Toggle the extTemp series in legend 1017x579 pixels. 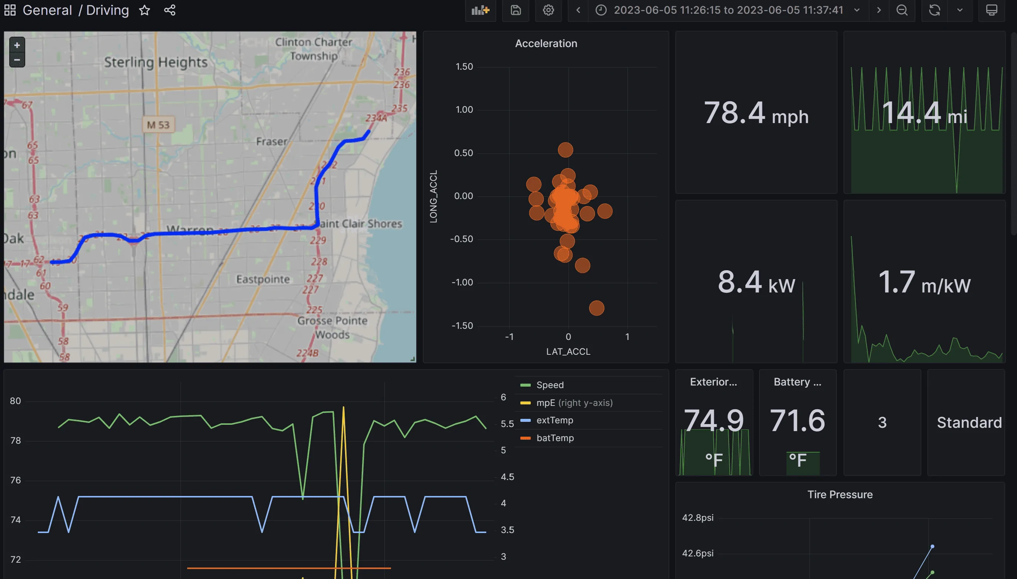pyautogui.click(x=554, y=420)
